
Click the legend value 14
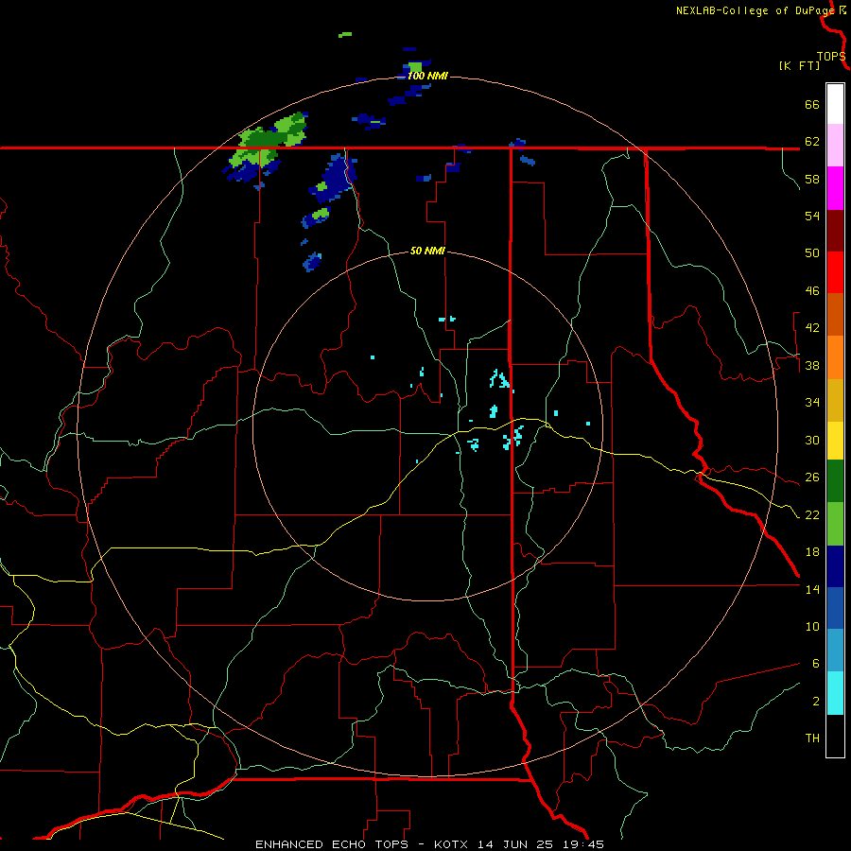[x=812, y=589]
